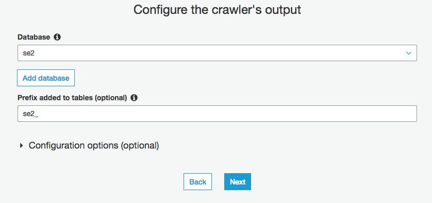The width and height of the screenshot is (432, 203).
Task: Click the Prefix added to tables label
Action: point(72,98)
